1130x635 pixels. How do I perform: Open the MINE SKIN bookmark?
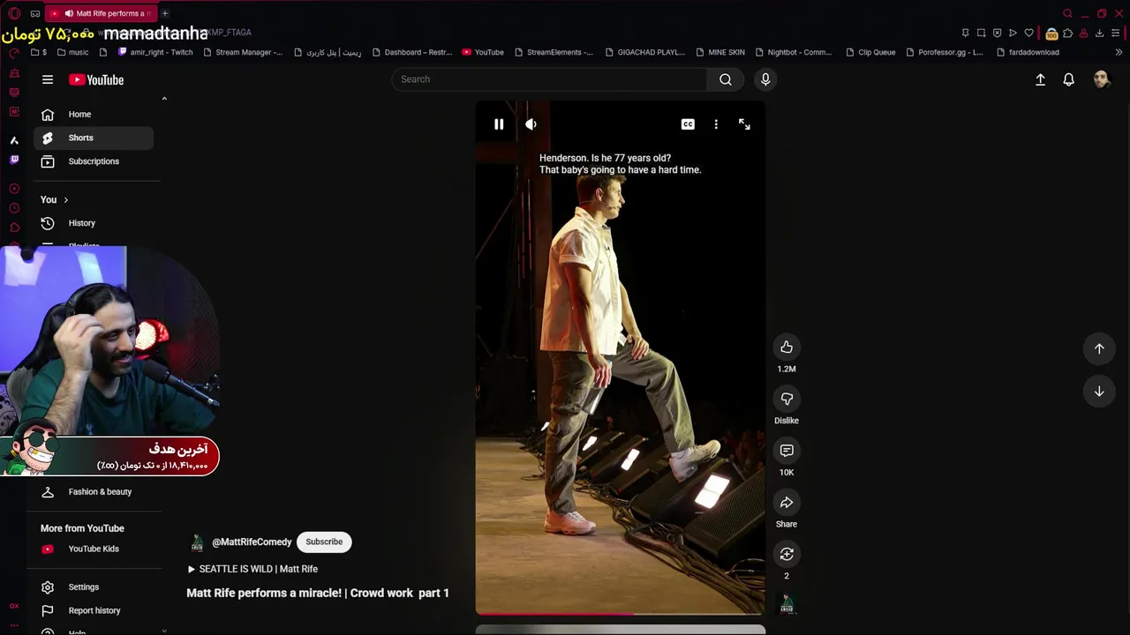[x=720, y=52]
